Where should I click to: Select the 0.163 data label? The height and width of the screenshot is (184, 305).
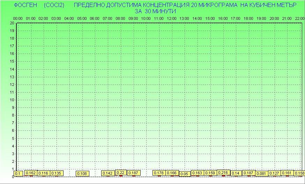tap(198, 173)
